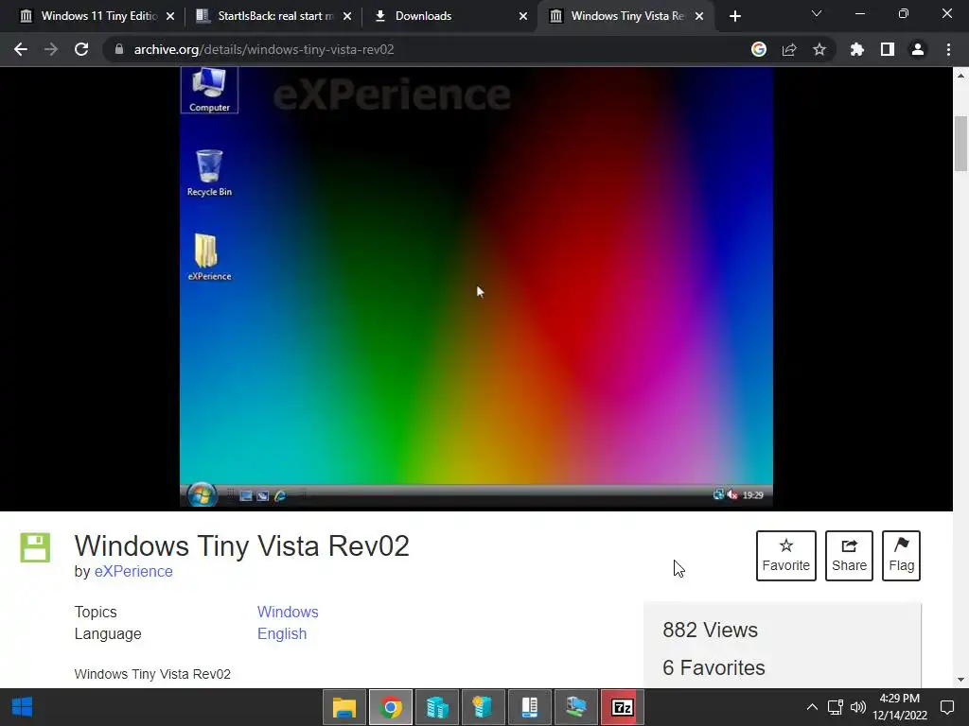Click the 882 Views statistic
Viewport: 969px width, 726px height.
(710, 630)
